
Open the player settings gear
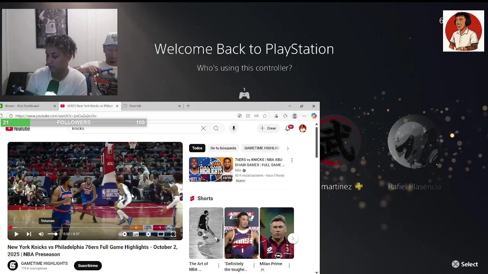(148, 234)
